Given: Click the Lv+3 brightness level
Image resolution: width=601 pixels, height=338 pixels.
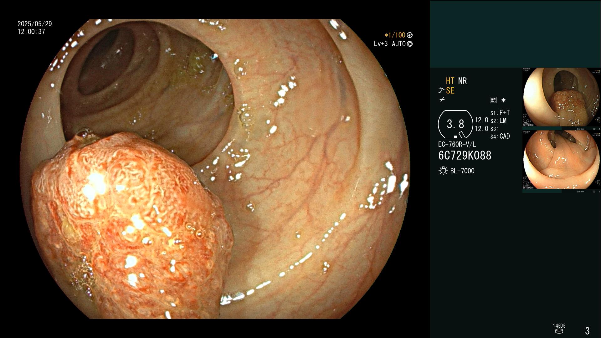Looking at the screenshot, I should [381, 44].
